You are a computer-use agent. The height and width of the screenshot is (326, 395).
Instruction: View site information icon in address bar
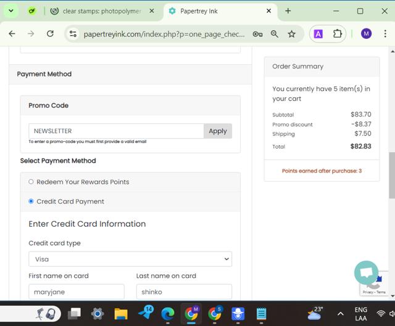tap(73, 34)
